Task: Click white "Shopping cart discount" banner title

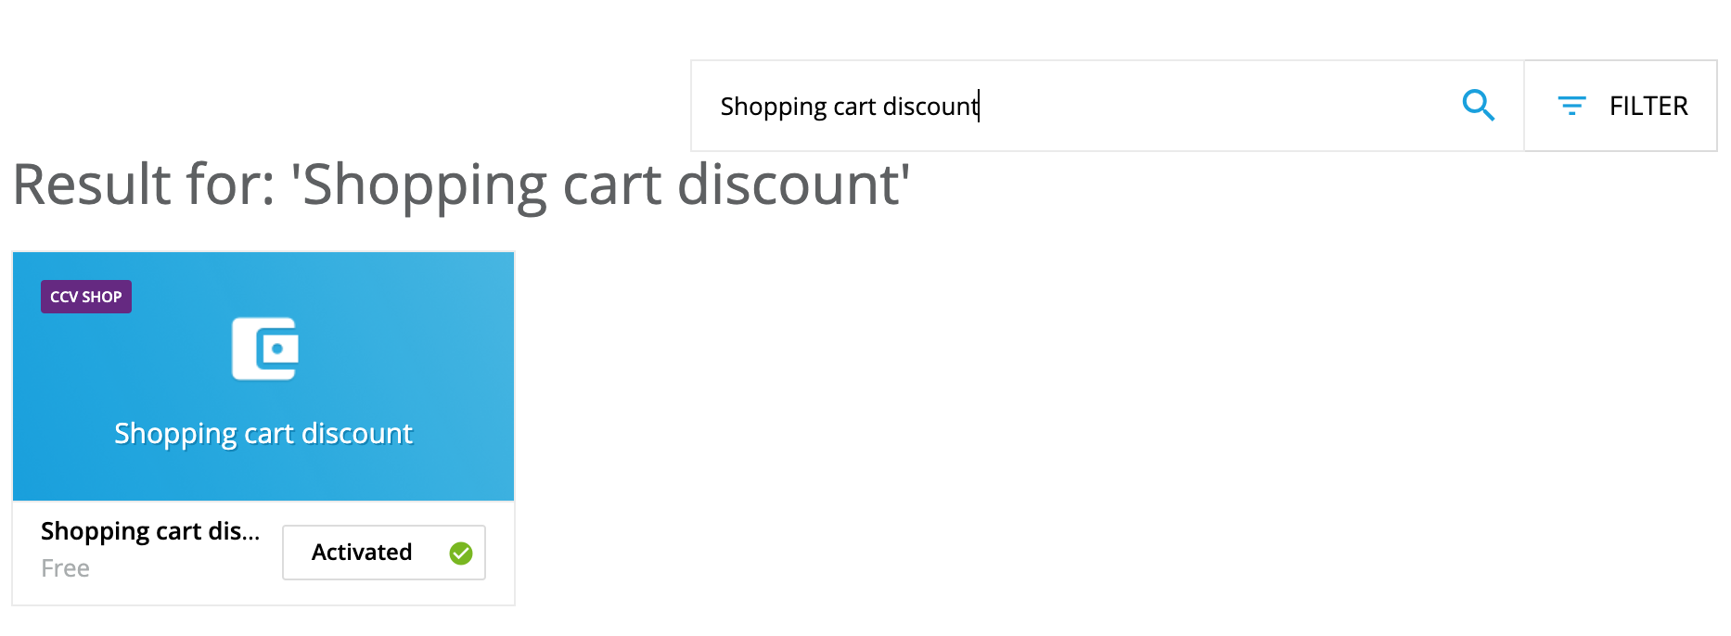Action: click(x=263, y=434)
